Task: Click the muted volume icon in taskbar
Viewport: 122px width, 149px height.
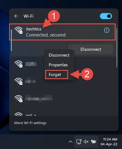Action: tap(86, 142)
